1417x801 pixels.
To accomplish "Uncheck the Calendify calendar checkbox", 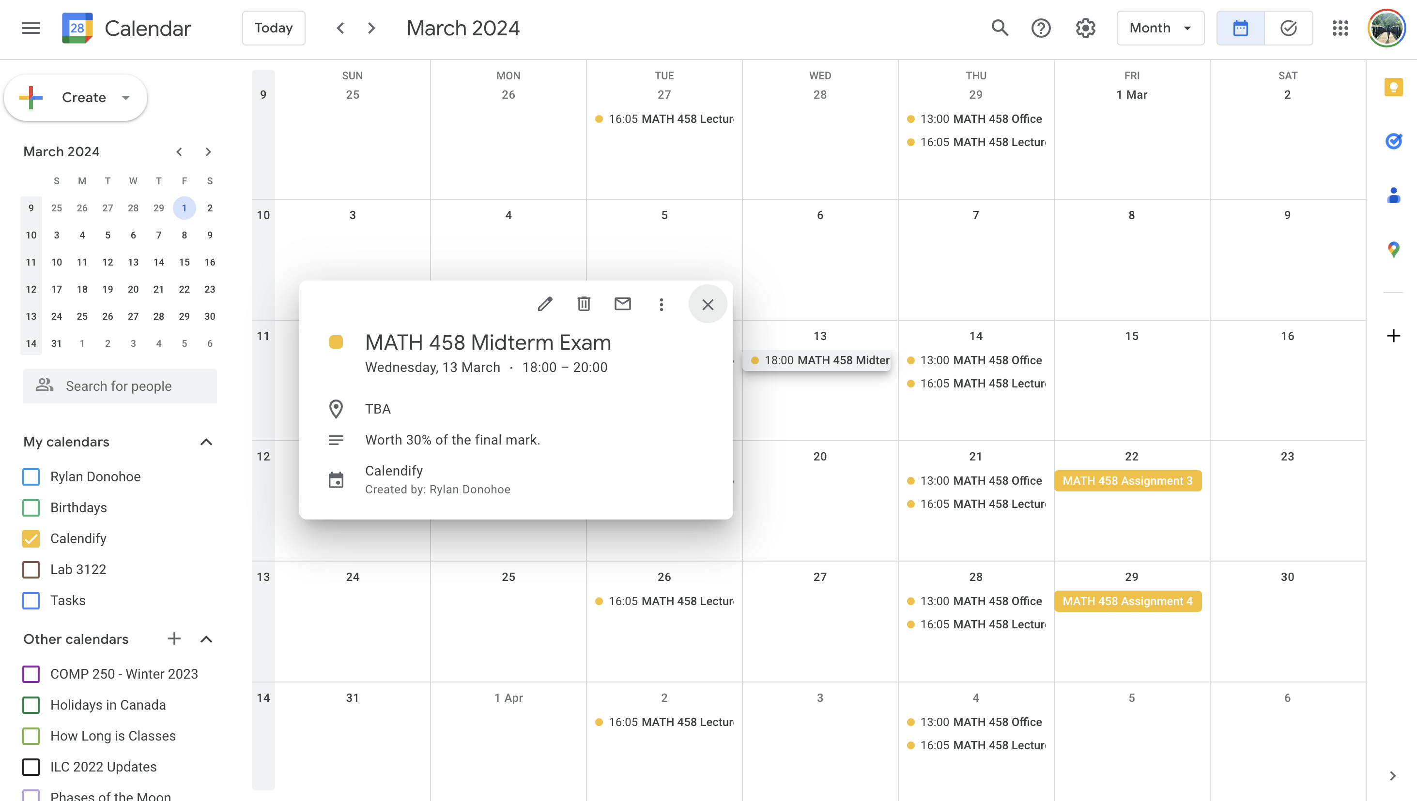I will click(31, 538).
